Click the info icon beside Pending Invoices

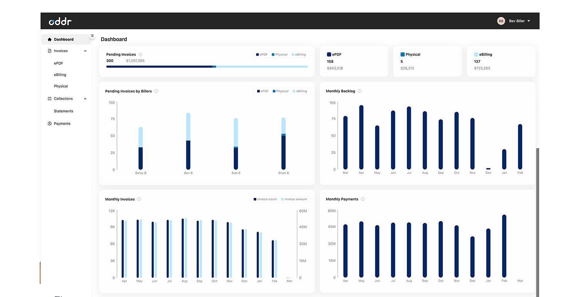tap(140, 54)
